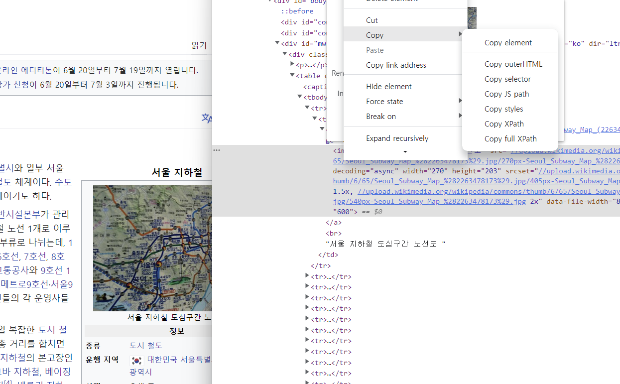Screen dimensions: 620x384
Task: Follow the 대한민국 서울특별 link
Action: [x=179, y=359]
